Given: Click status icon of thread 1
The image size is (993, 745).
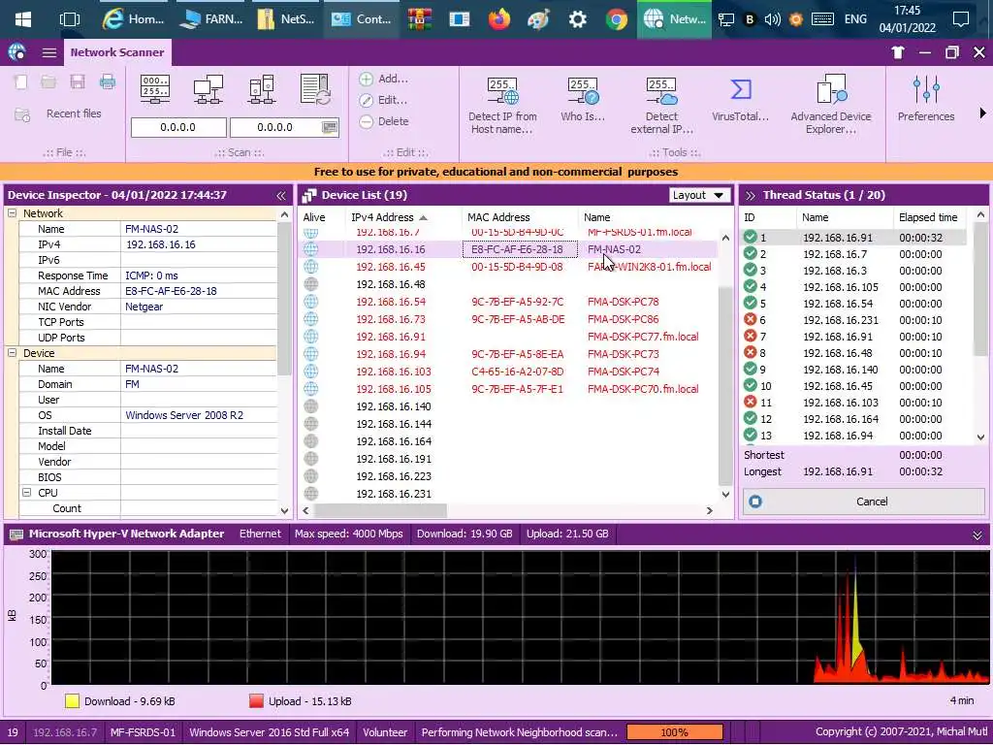Looking at the screenshot, I should pyautogui.click(x=751, y=238).
